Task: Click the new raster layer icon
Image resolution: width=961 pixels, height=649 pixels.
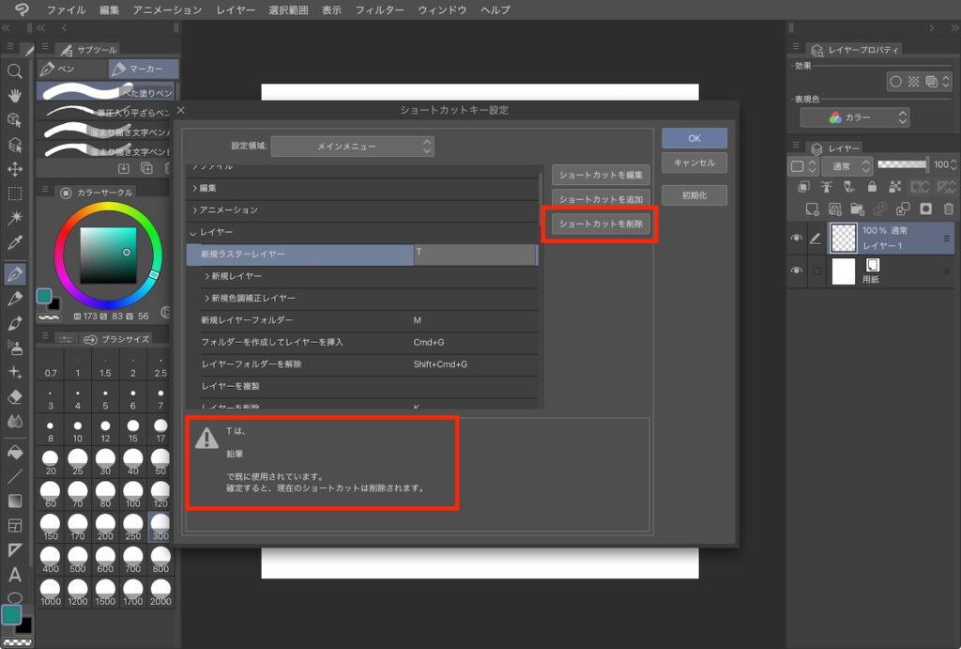Action: coord(812,209)
